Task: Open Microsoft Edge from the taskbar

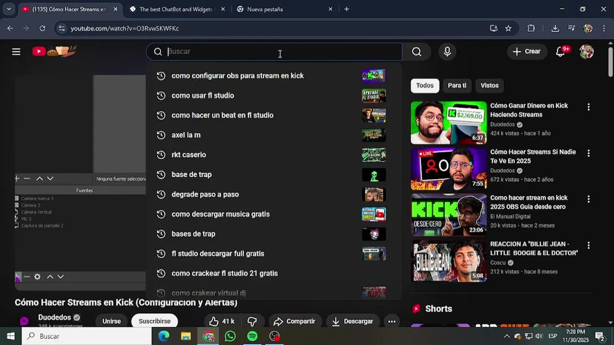Action: [164, 336]
